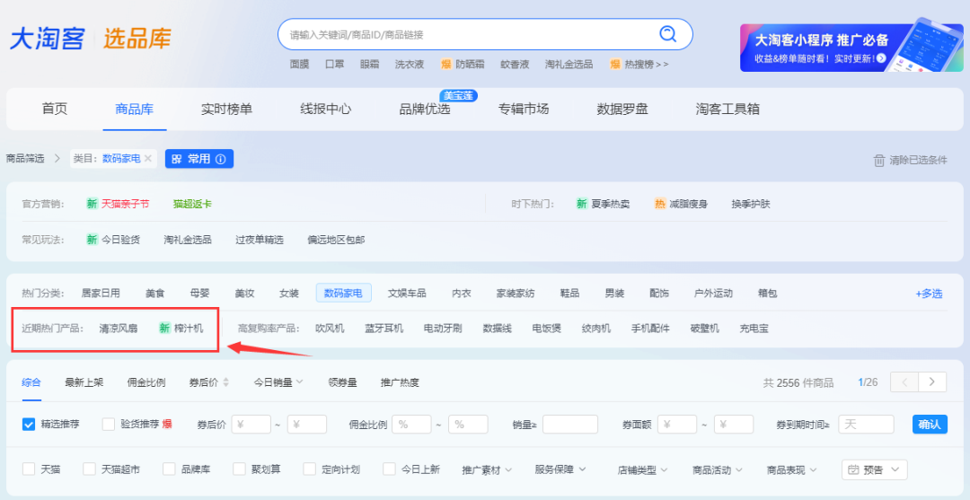
Task: Click the 防晒霜 hot search keyword
Action: tap(470, 65)
